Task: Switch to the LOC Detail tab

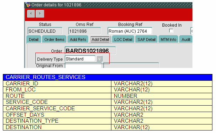Action: click(x=123, y=39)
